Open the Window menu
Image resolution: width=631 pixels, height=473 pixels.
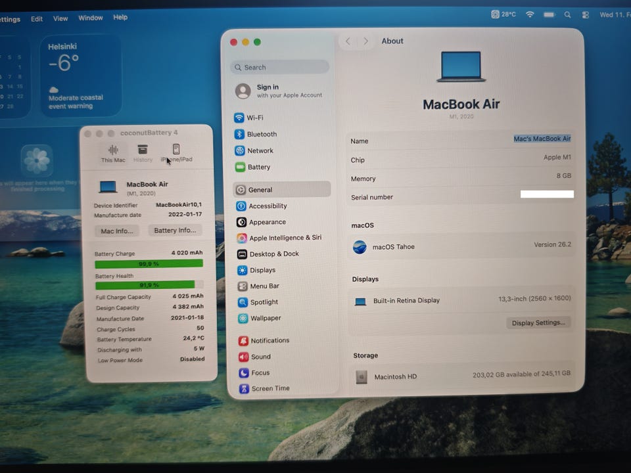tap(91, 18)
